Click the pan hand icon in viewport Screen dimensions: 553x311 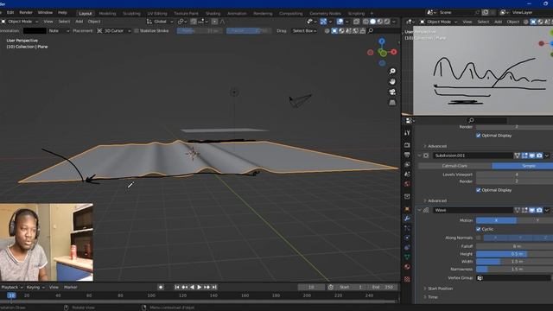[392, 81]
